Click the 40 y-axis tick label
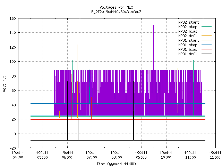The image size is (222, 167). [14, 105]
